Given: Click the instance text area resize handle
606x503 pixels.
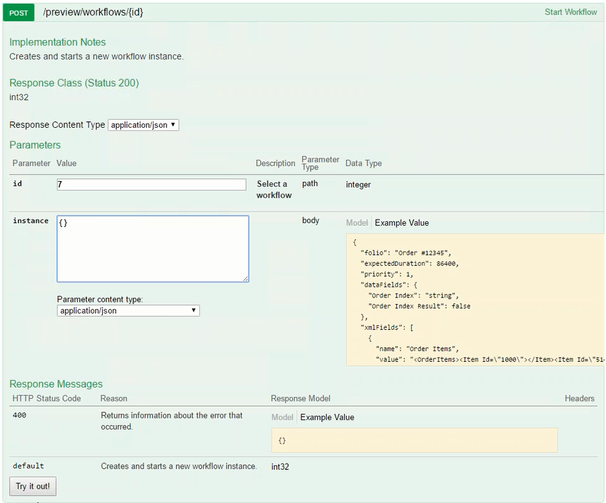Looking at the screenshot, I should pyautogui.click(x=245, y=278).
